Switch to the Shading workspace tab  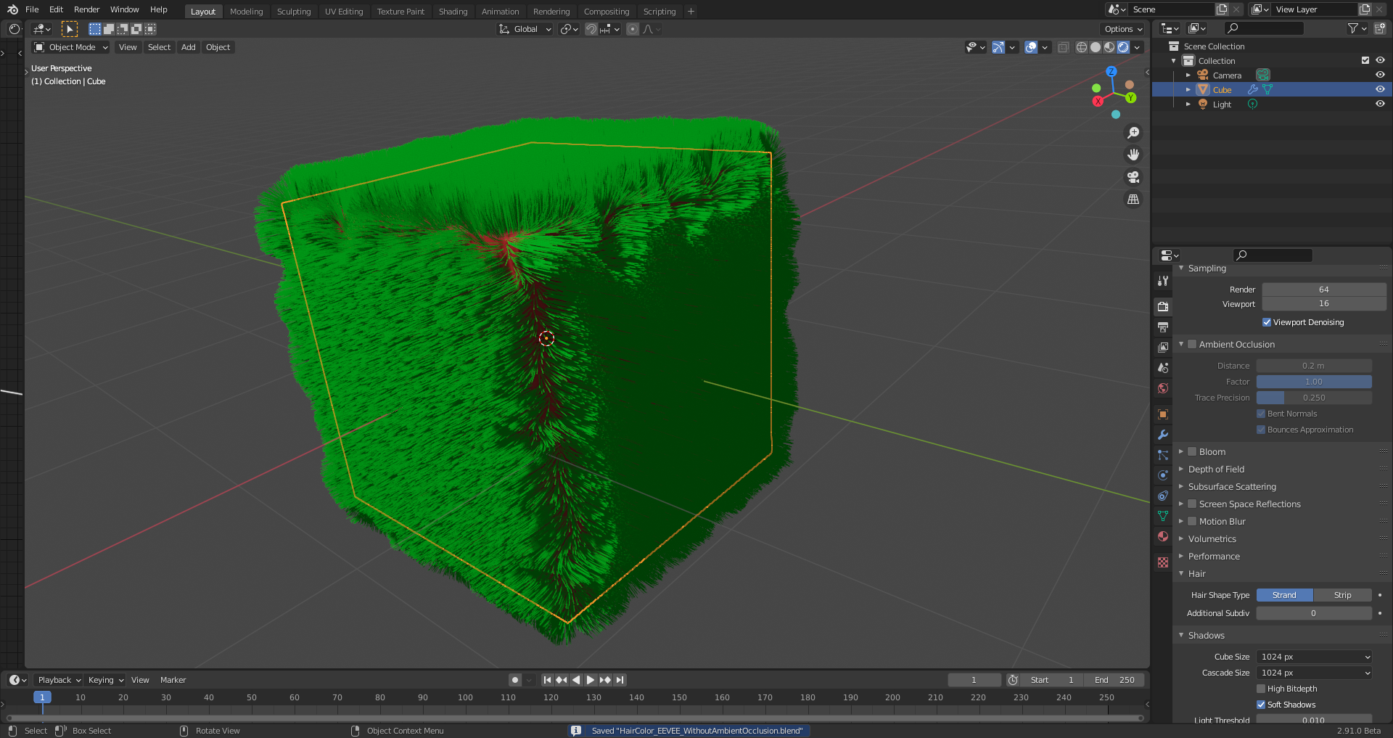[x=453, y=12]
